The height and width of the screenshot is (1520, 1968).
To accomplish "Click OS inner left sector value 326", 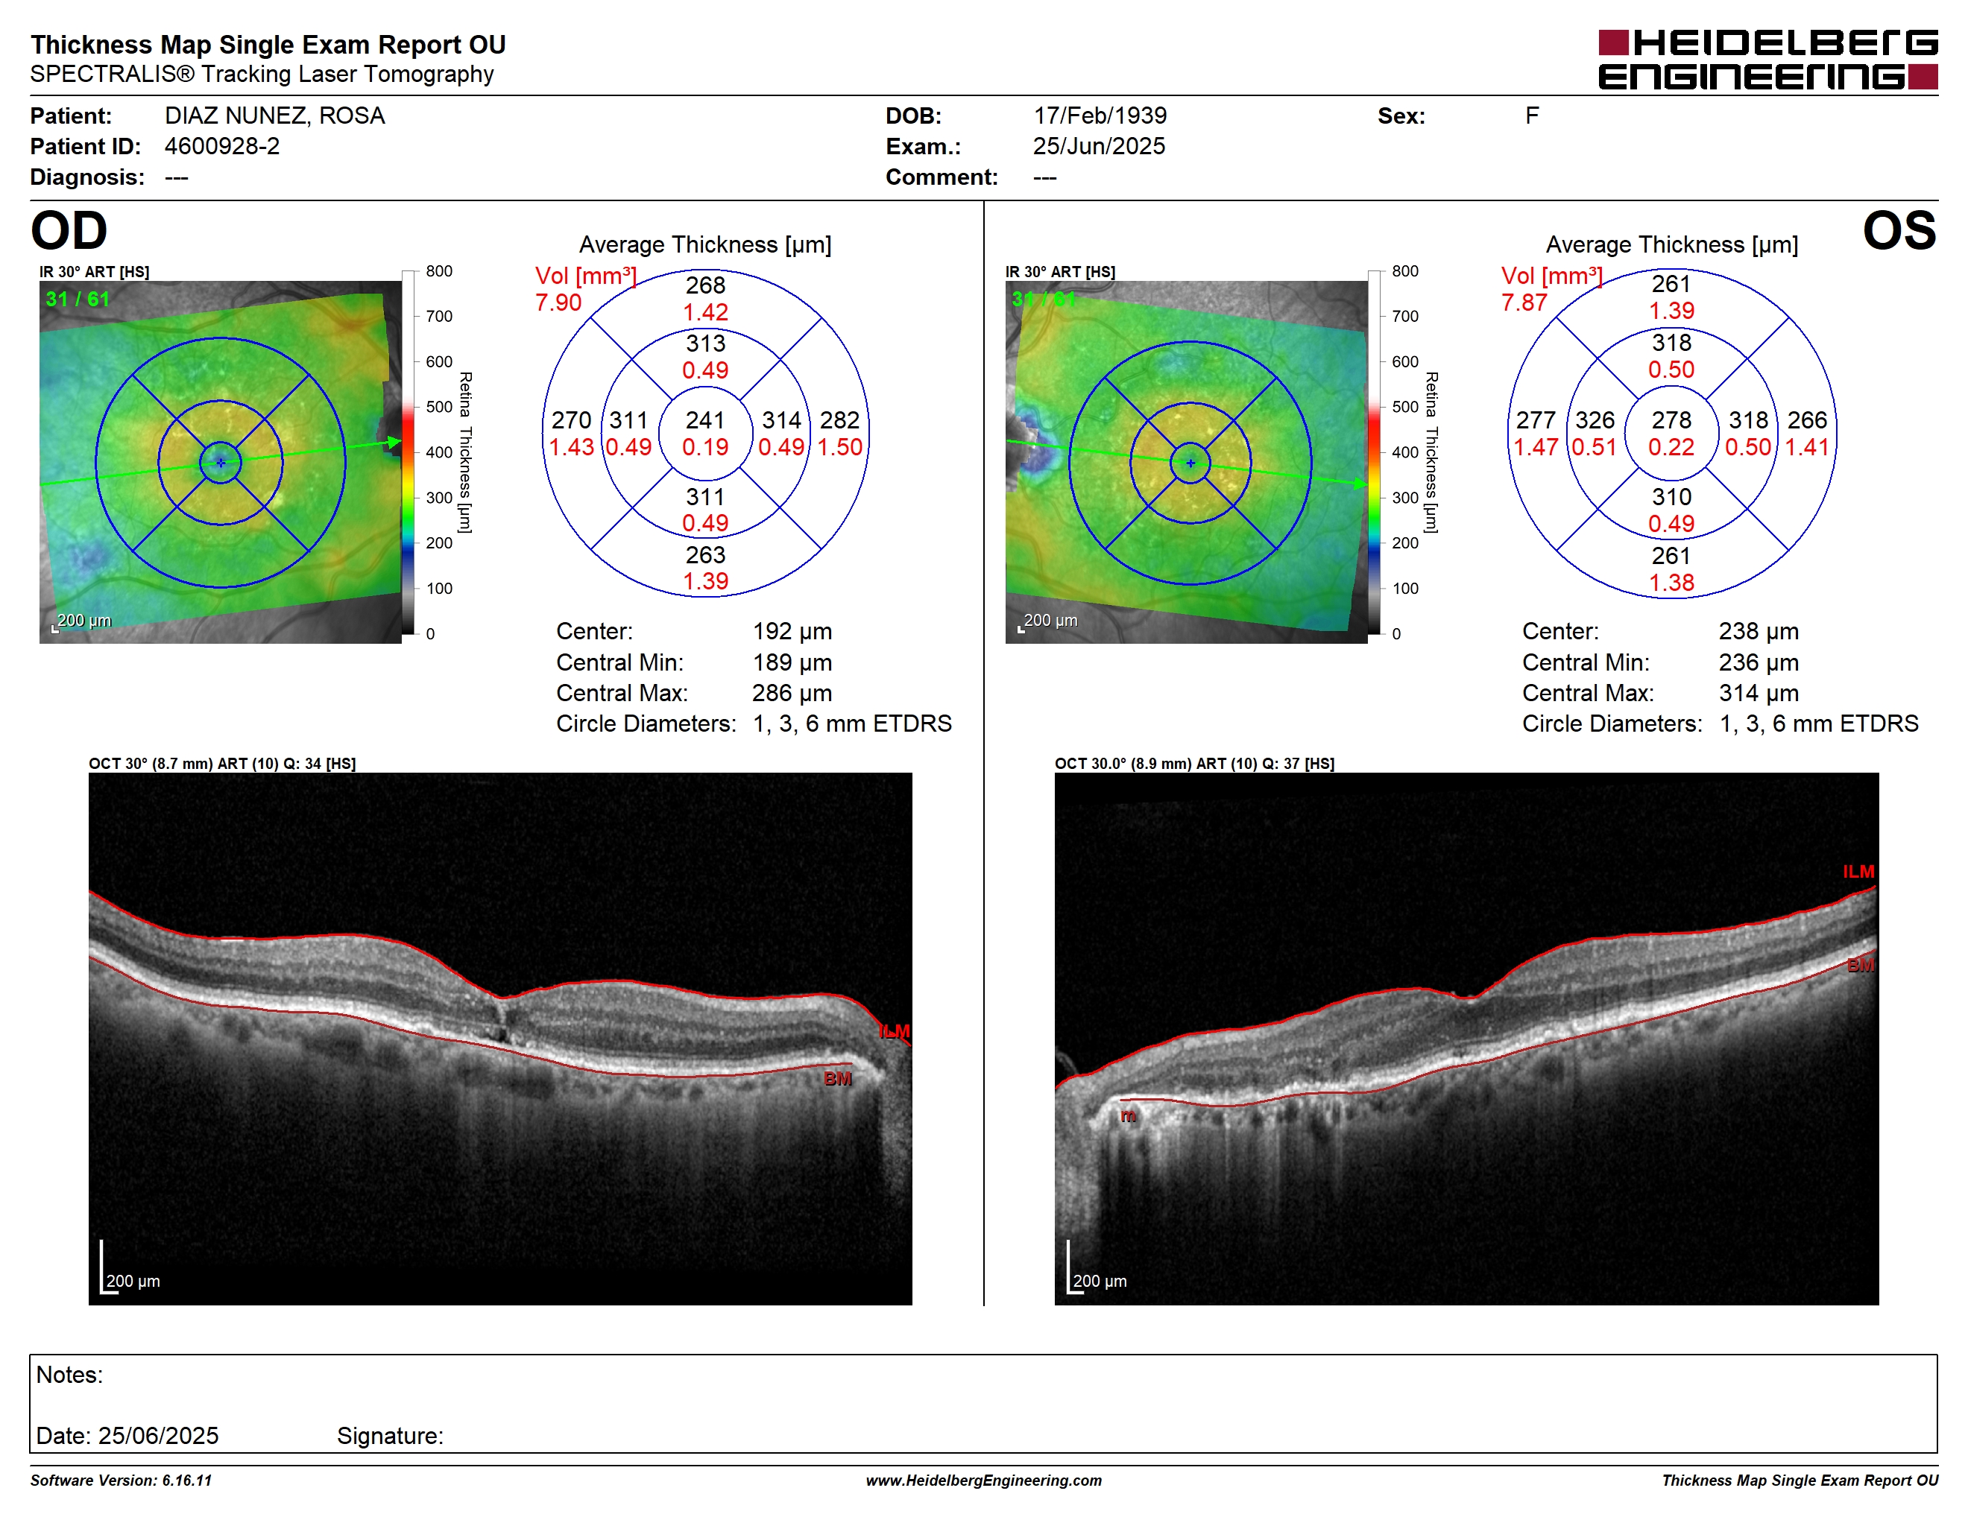I will (1594, 420).
